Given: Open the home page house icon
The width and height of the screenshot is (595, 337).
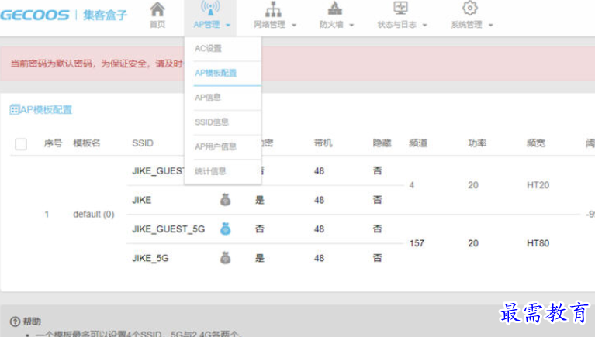Looking at the screenshot, I should tap(157, 9).
